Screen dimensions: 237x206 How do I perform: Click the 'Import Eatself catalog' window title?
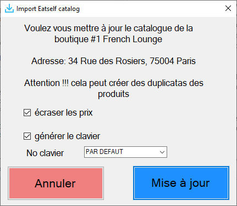point(48,9)
